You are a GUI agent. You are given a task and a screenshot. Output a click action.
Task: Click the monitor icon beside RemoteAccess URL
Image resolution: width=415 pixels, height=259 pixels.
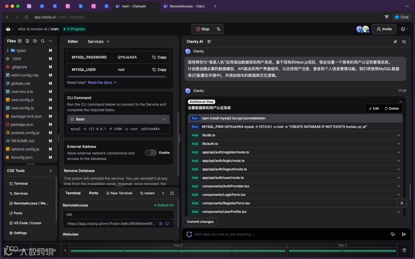[x=167, y=224]
